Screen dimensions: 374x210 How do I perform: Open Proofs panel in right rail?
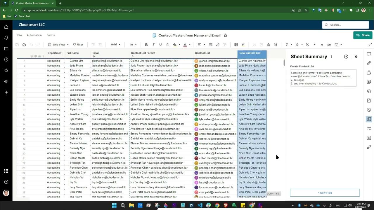pyautogui.click(x=369, y=73)
